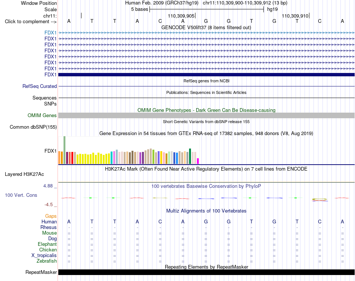Click the 110,309,905 position marker

pos(181,16)
